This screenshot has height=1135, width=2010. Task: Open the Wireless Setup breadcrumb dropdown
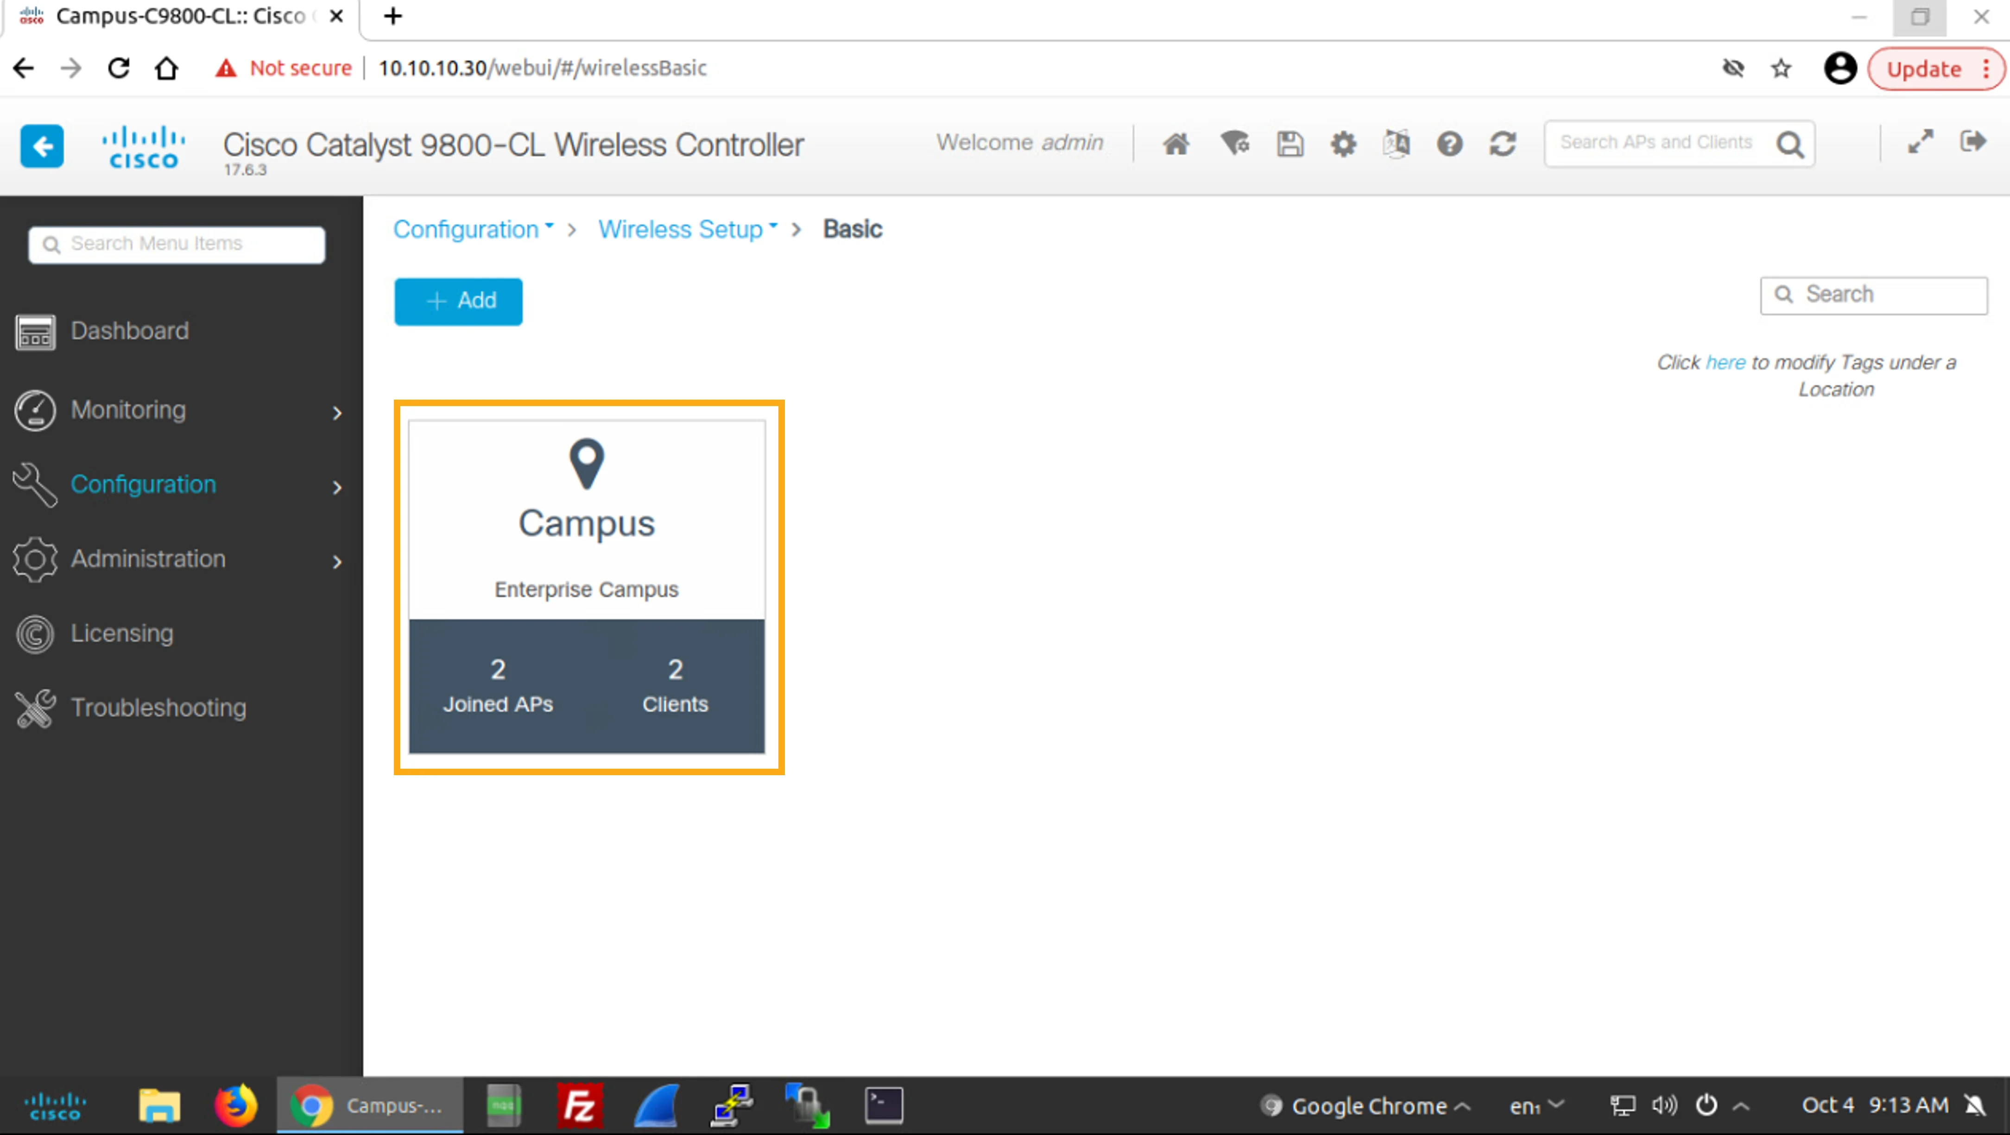click(688, 229)
